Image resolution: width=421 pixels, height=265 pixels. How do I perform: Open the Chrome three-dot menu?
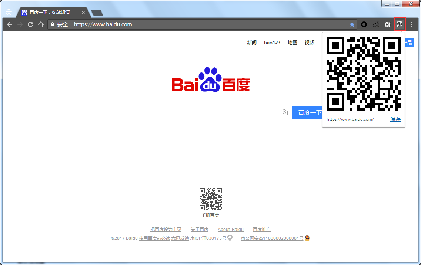[411, 24]
